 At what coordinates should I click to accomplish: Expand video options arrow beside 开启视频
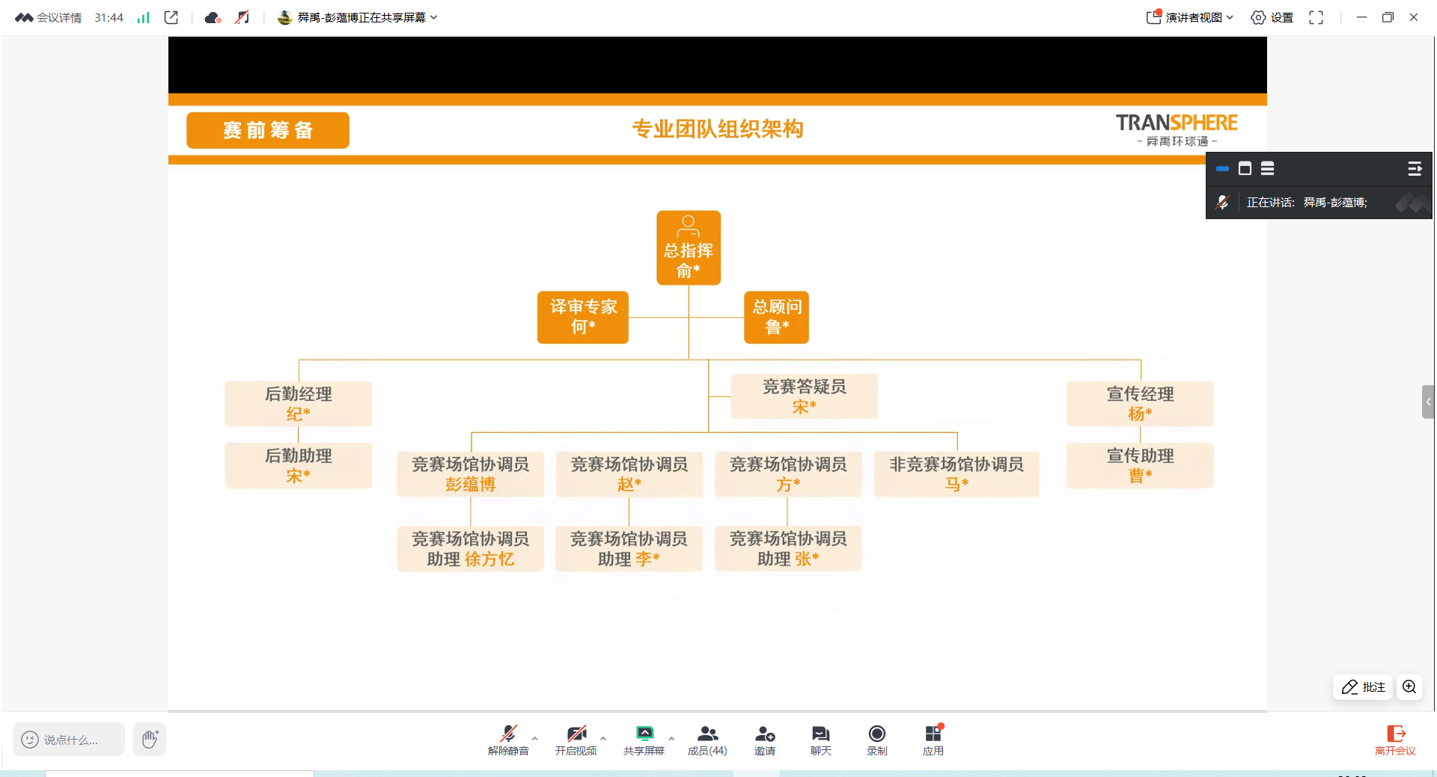[603, 738]
